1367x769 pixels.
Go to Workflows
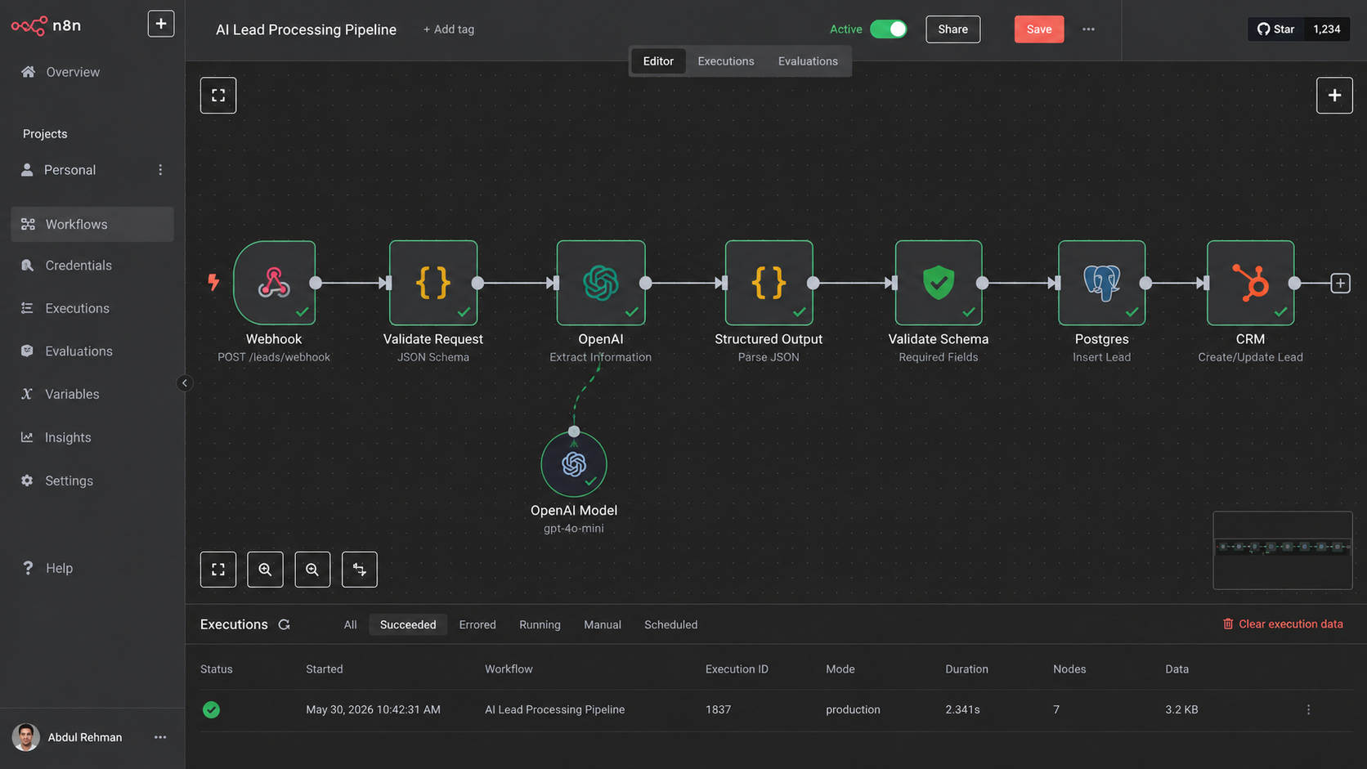coord(92,224)
